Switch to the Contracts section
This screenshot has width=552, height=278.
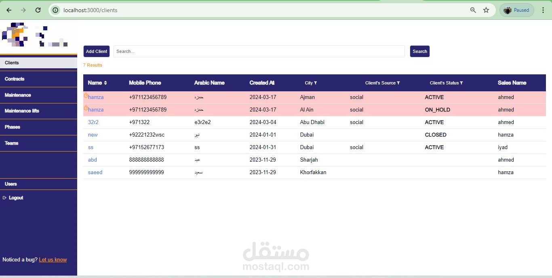click(15, 79)
